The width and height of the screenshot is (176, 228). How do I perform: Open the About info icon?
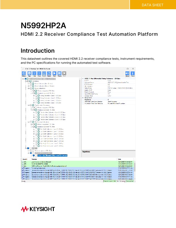coord(133,73)
